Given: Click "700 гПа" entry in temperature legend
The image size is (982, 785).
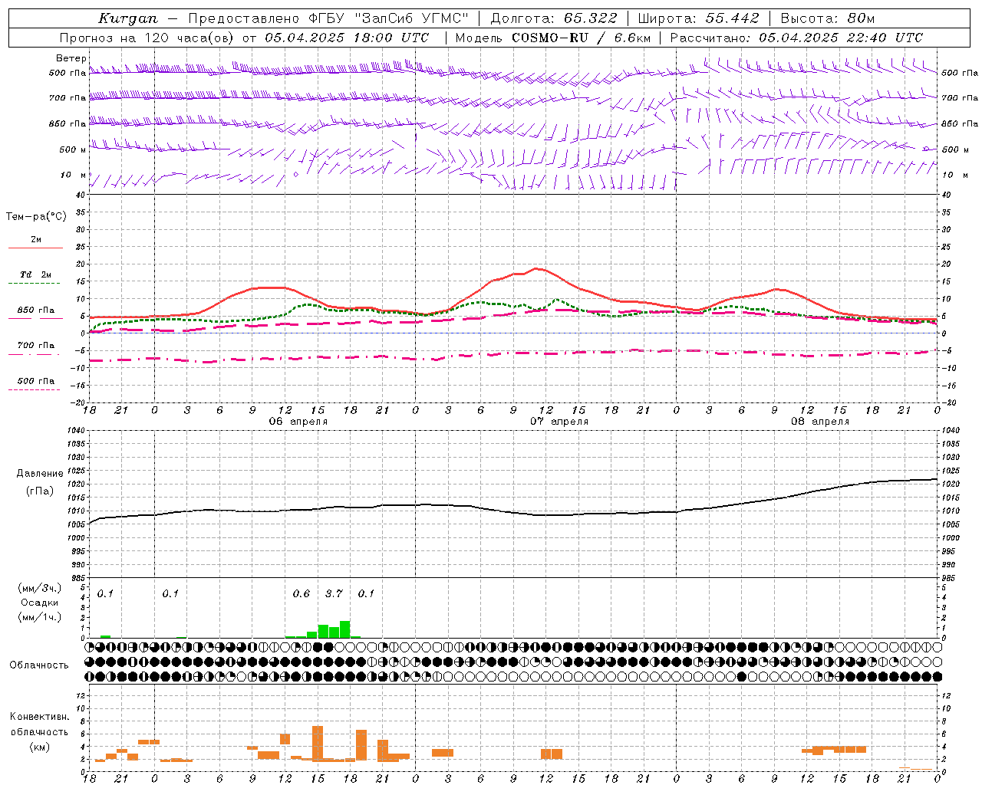Looking at the screenshot, I should 36,346.
